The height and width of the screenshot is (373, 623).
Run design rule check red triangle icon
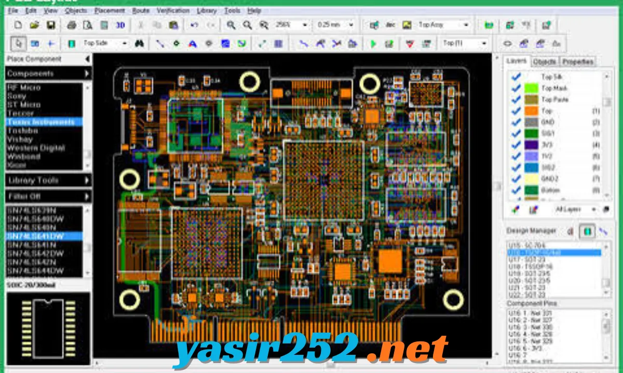pyautogui.click(x=410, y=44)
